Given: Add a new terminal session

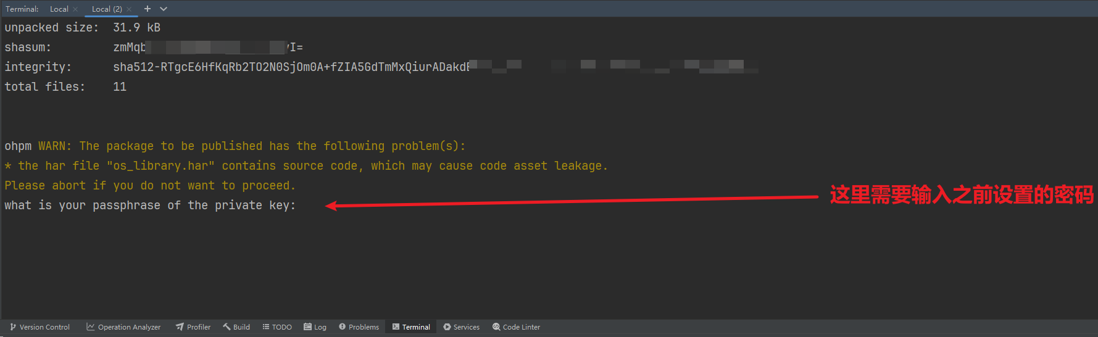Looking at the screenshot, I should [x=148, y=9].
